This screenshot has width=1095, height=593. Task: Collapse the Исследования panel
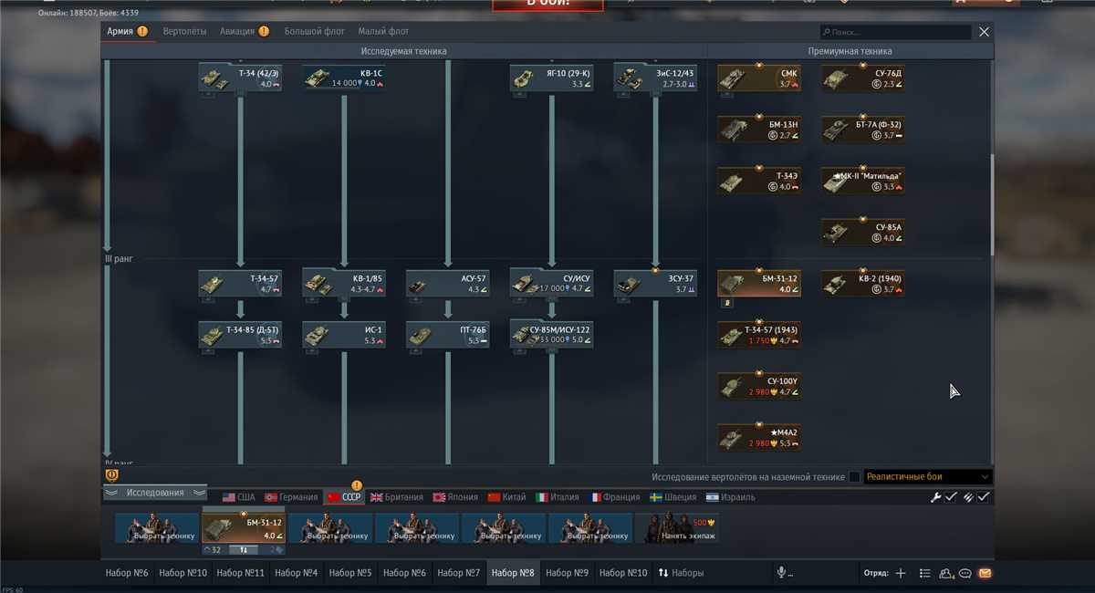[155, 493]
